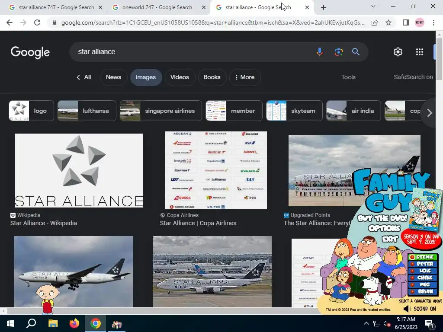
Task: Open the Google apps grid
Action: 420,52
